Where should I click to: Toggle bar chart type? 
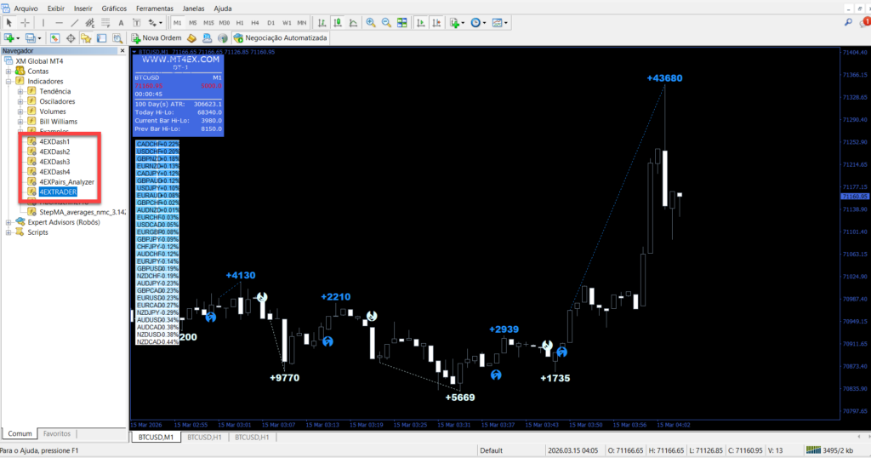322,23
